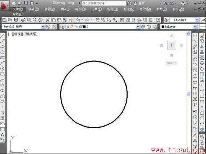Select the Erase tool in modify toolbar
Image resolution: width=206 pixels, height=154 pixels.
tap(202, 35)
